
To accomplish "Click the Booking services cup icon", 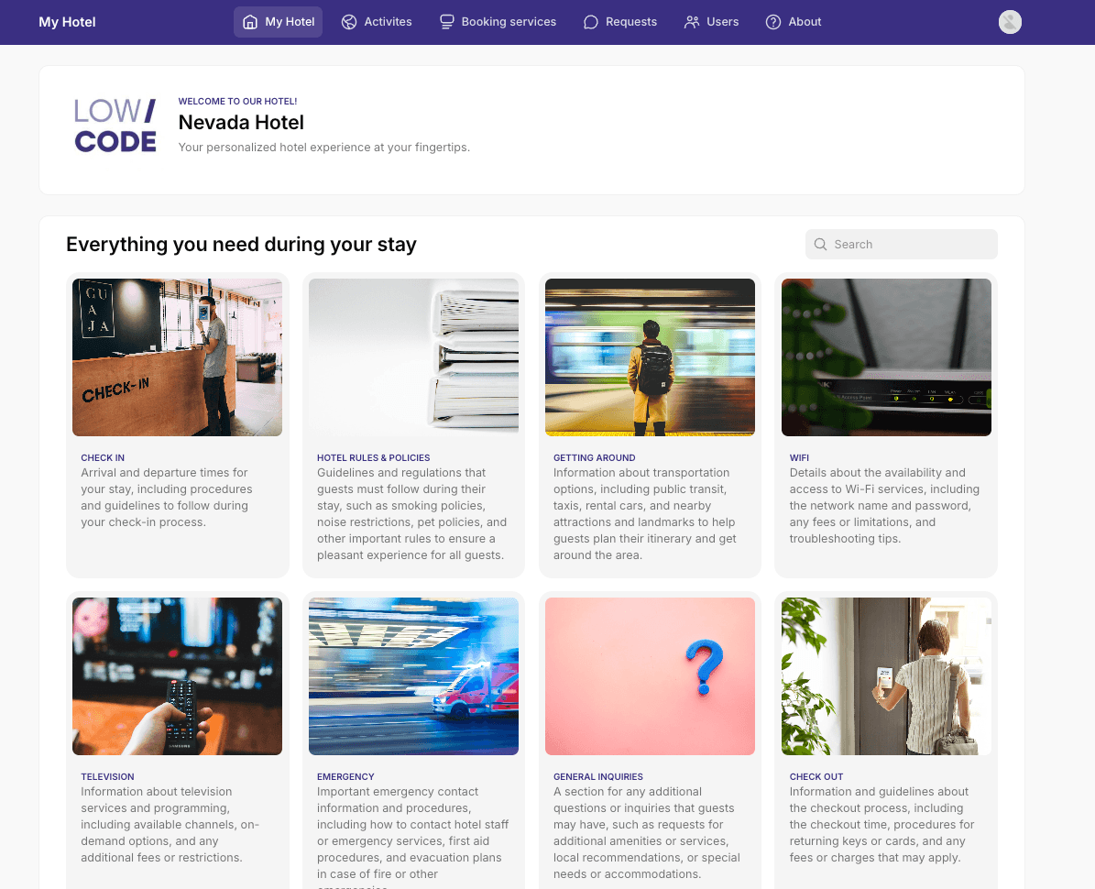I will click(446, 21).
